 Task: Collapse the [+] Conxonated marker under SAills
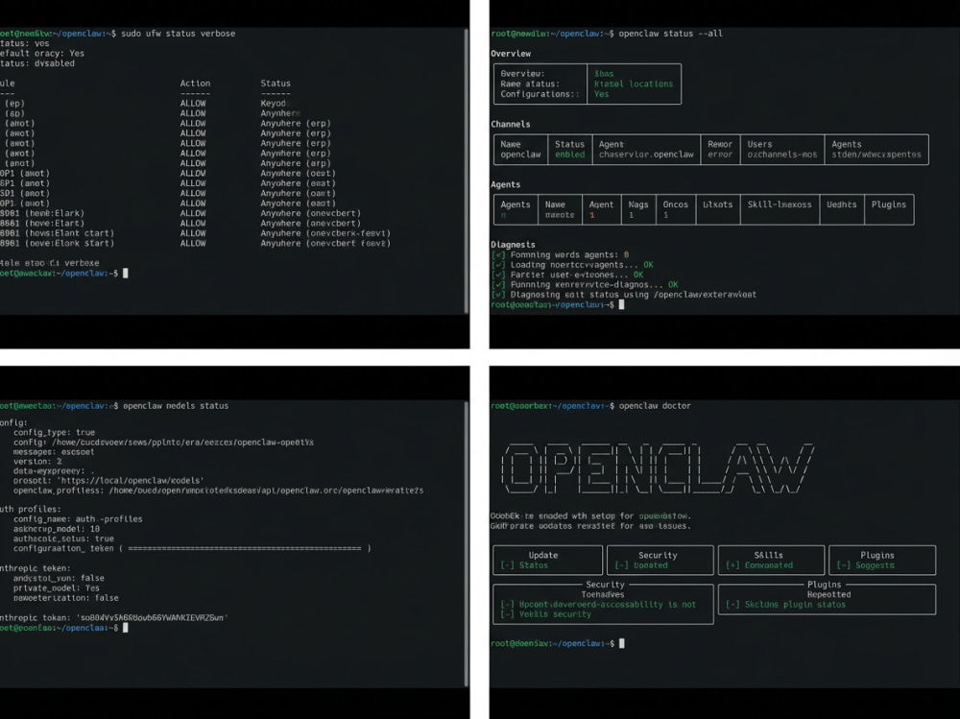click(732, 565)
